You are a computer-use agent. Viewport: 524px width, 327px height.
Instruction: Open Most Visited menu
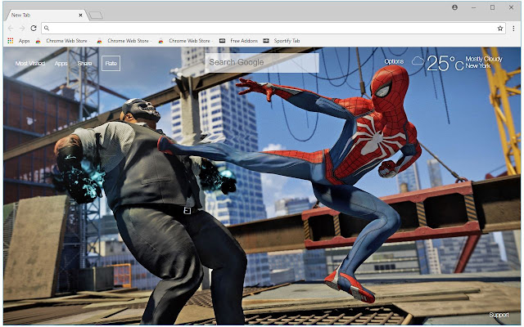(x=30, y=64)
